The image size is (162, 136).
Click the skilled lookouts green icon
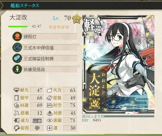tap(17, 69)
